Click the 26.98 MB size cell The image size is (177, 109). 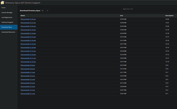(x=123, y=23)
